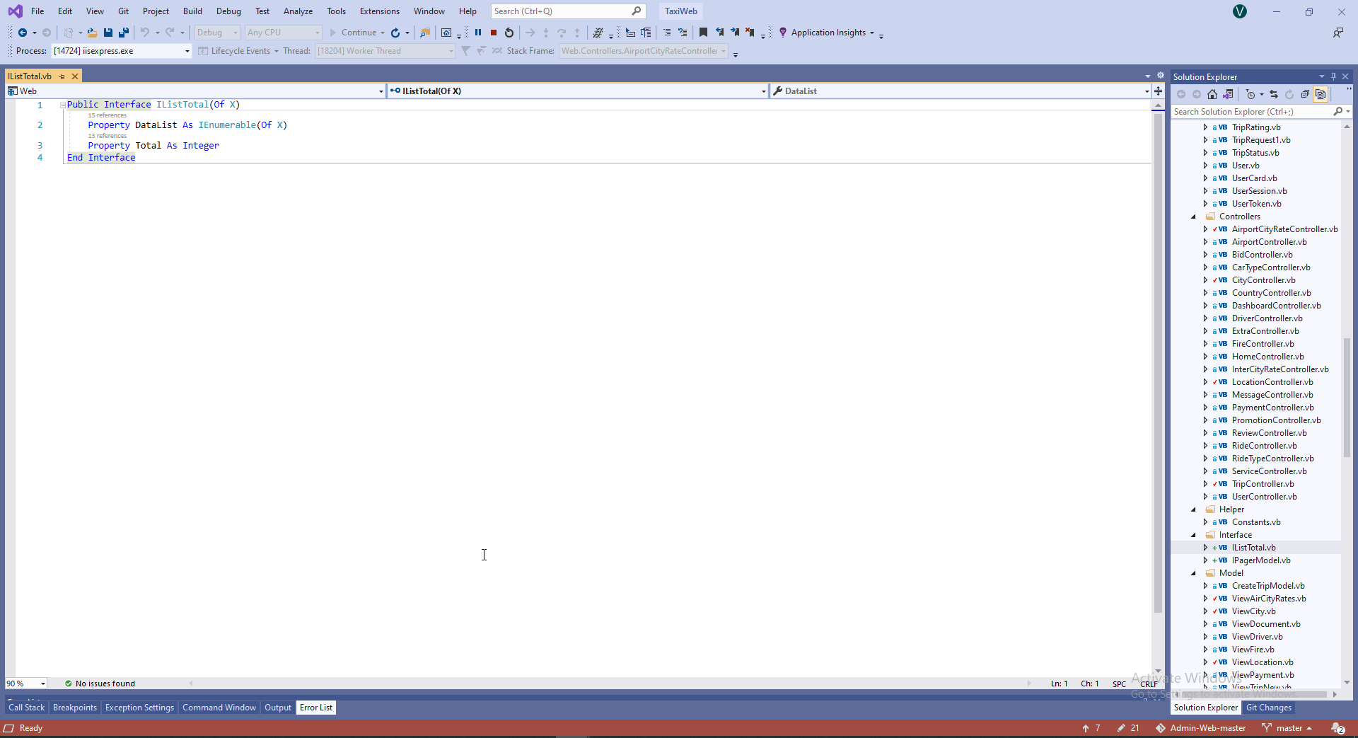Stop debugging with the red square
Screen dimensions: 1358x738
(x=494, y=33)
